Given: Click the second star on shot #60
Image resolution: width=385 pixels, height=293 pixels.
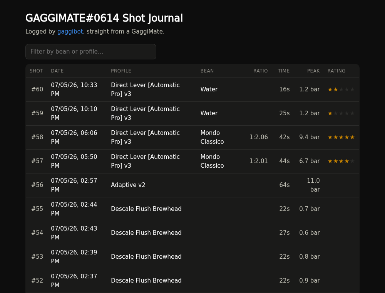Looking at the screenshot, I should [336, 89].
